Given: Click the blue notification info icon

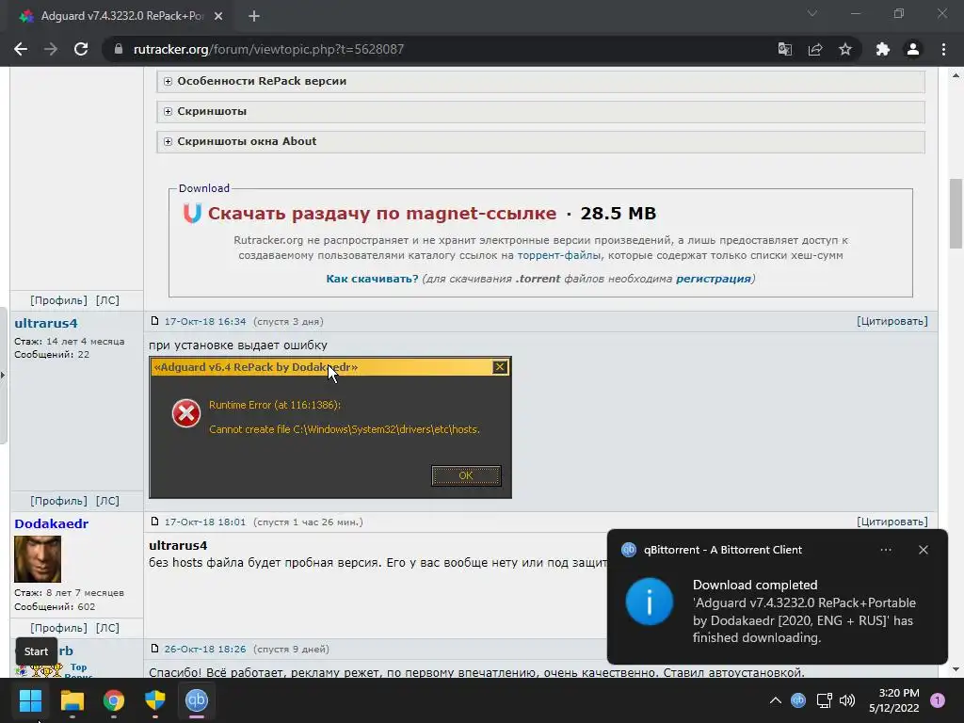Looking at the screenshot, I should 650,602.
